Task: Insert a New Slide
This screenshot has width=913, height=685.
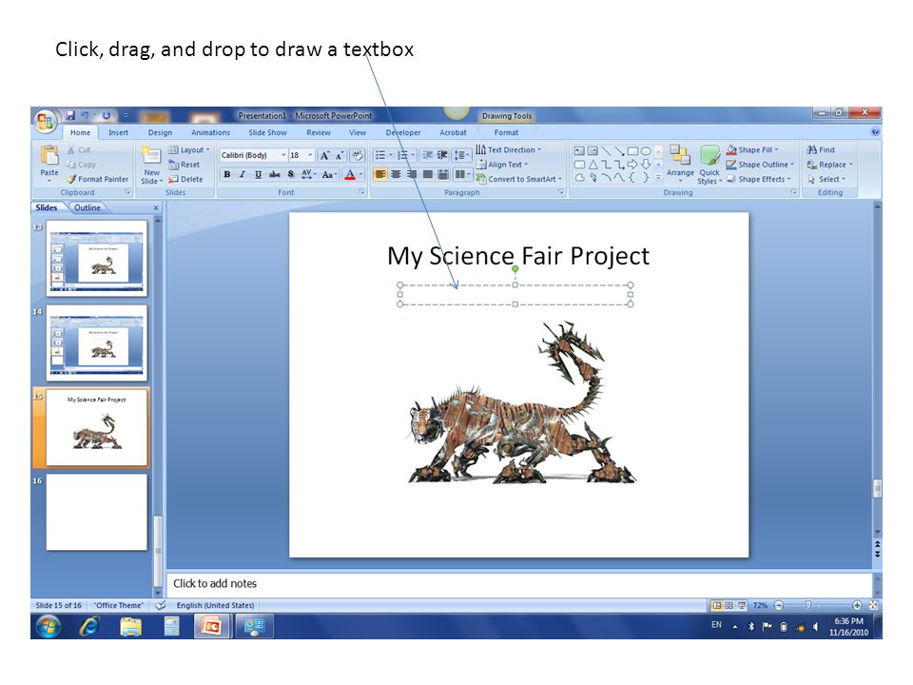Action: 151,165
